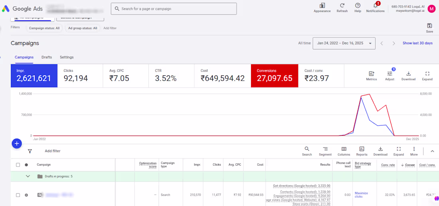Open the chart Adjust icon

(390, 73)
